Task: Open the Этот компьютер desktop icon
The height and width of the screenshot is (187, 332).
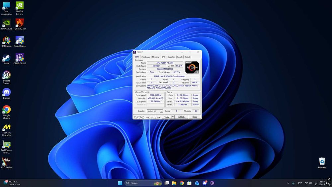Action: tap(6, 9)
